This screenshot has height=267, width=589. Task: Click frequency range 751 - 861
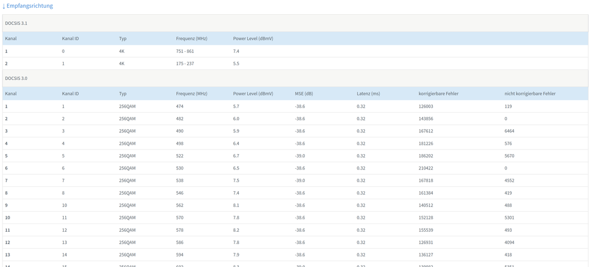pyautogui.click(x=185, y=51)
